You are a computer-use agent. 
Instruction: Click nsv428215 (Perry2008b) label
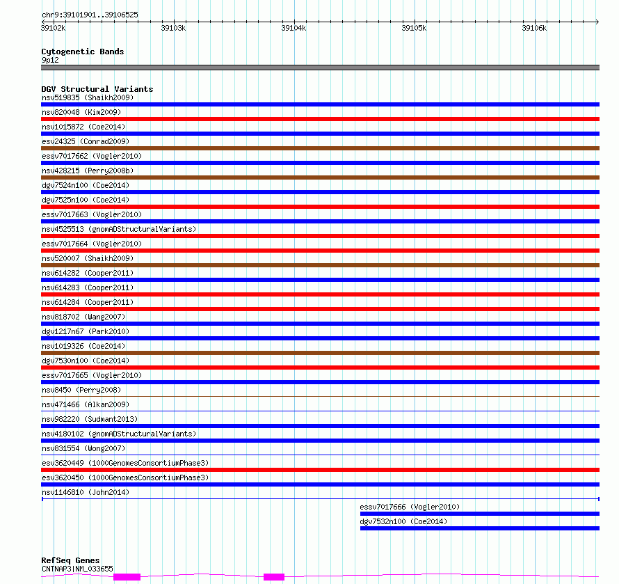click(88, 171)
